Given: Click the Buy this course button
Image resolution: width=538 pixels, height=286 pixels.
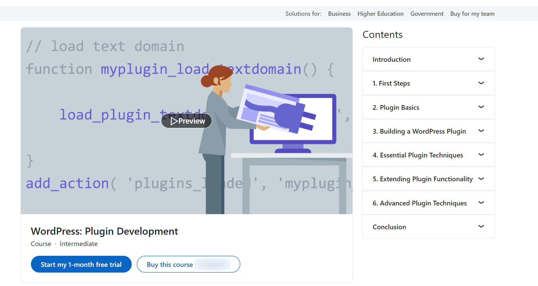Looking at the screenshot, I should 189,265.
